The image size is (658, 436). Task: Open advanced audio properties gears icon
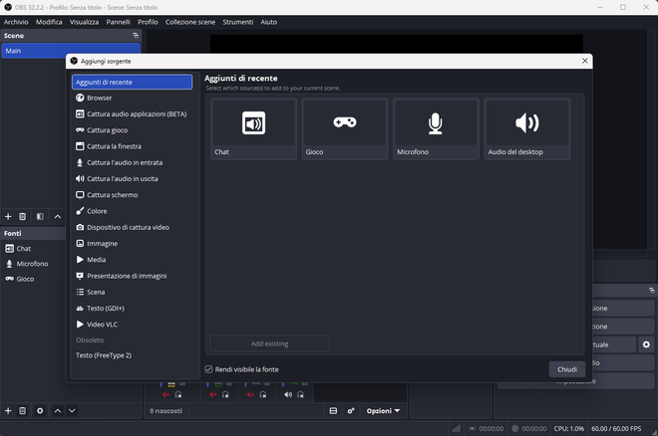[x=351, y=411]
